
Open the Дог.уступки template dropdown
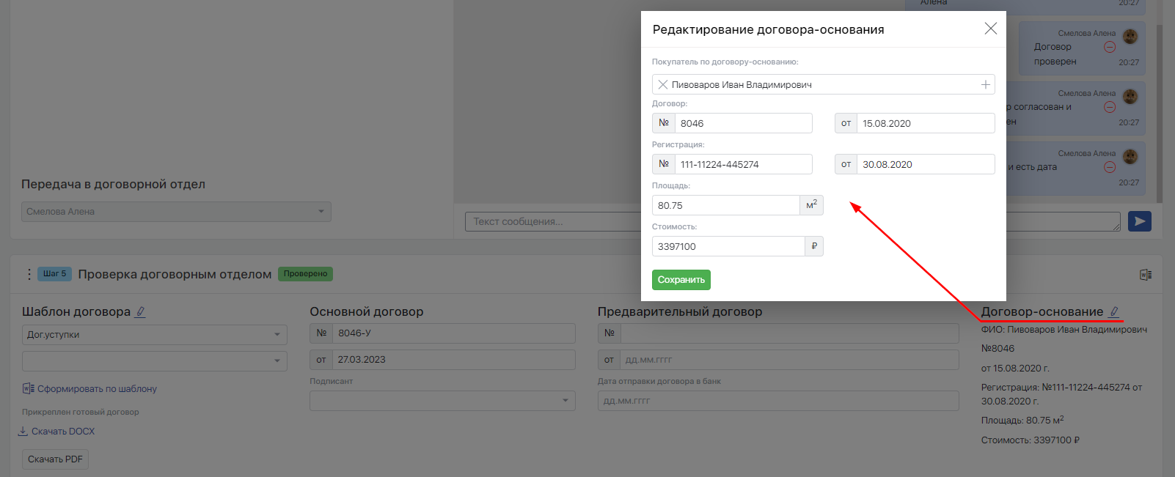pyautogui.click(x=154, y=335)
